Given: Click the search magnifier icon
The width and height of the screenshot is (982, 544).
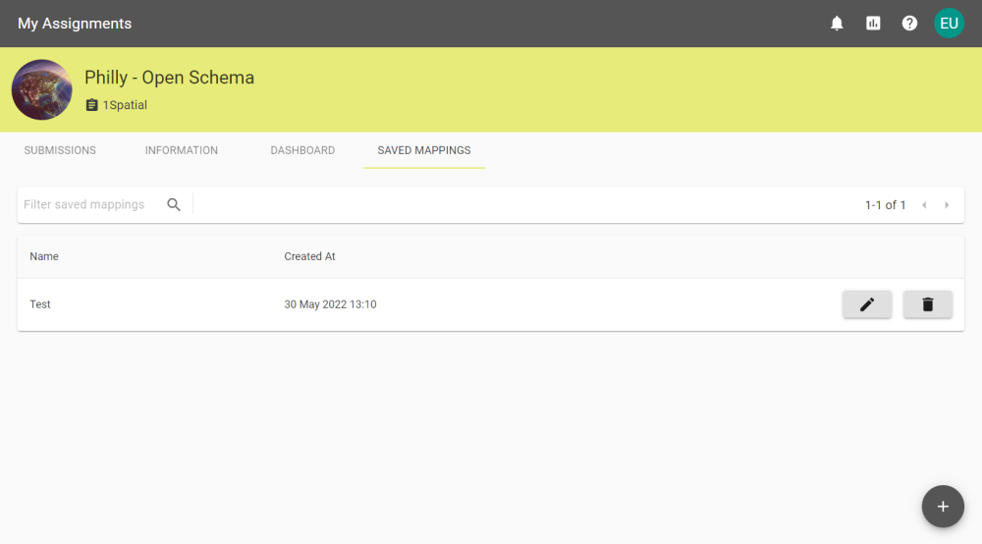Looking at the screenshot, I should (174, 205).
